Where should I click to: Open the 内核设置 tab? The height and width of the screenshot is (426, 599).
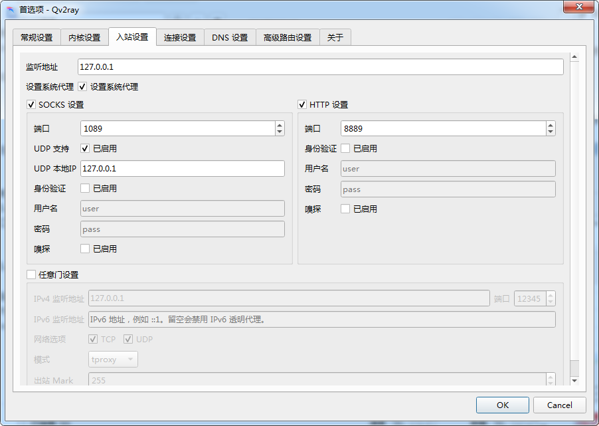click(x=84, y=37)
